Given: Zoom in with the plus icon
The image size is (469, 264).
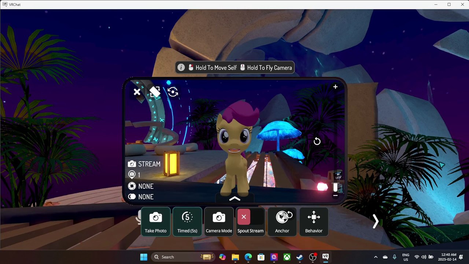Looking at the screenshot, I should (335, 87).
